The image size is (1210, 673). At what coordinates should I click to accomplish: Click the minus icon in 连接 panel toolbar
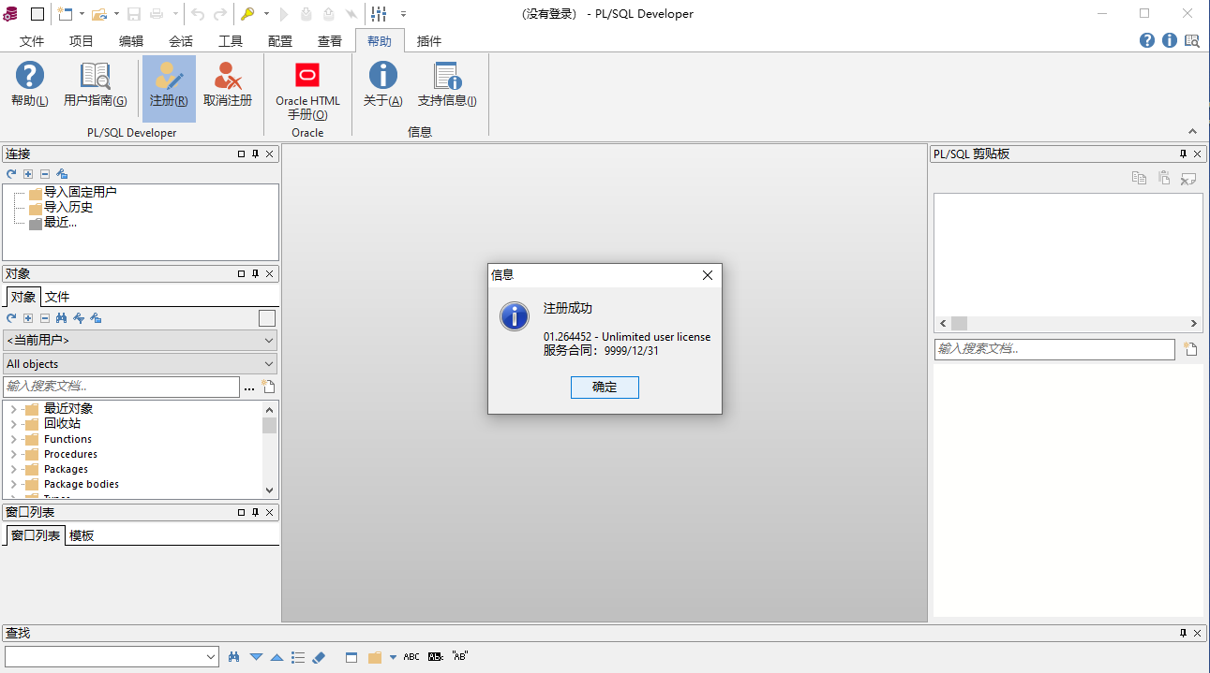click(45, 174)
